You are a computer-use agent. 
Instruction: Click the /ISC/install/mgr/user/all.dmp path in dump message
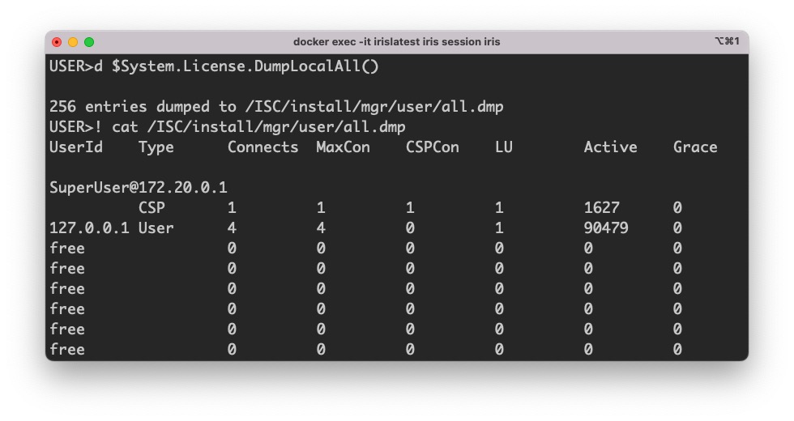pyautogui.click(x=374, y=107)
